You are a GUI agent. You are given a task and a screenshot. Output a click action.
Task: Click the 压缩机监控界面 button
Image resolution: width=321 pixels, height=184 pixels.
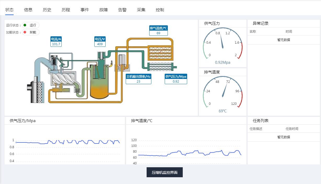pyautogui.click(x=165, y=172)
